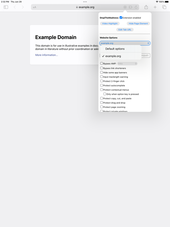This screenshot has height=227, width=170.
Task: Click the lock icon beside example.org
Action: click(x=77, y=7)
